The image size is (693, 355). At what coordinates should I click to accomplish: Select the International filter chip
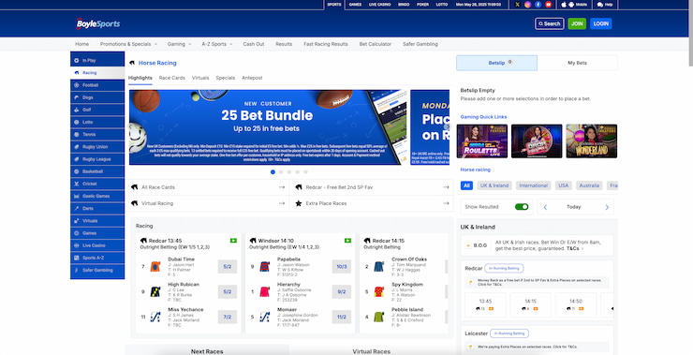pyautogui.click(x=534, y=185)
